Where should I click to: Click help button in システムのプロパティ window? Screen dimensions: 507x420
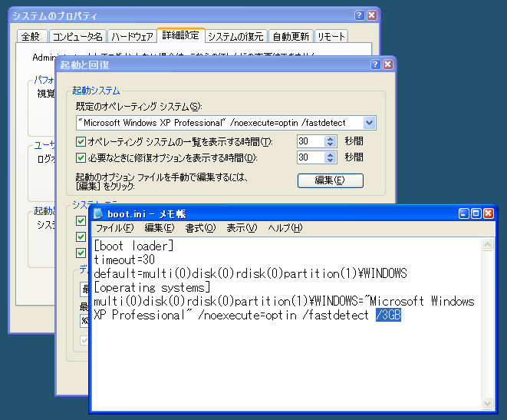click(x=359, y=15)
